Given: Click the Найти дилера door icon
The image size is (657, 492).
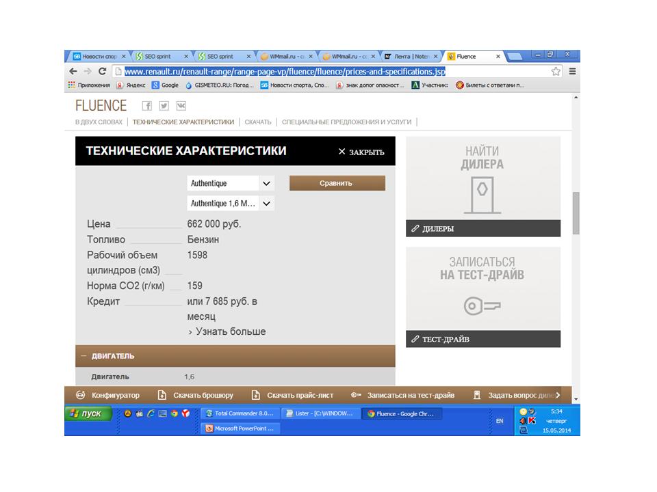Looking at the screenshot, I should 482,195.
